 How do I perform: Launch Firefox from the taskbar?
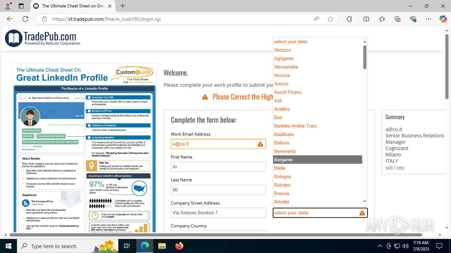179,246
